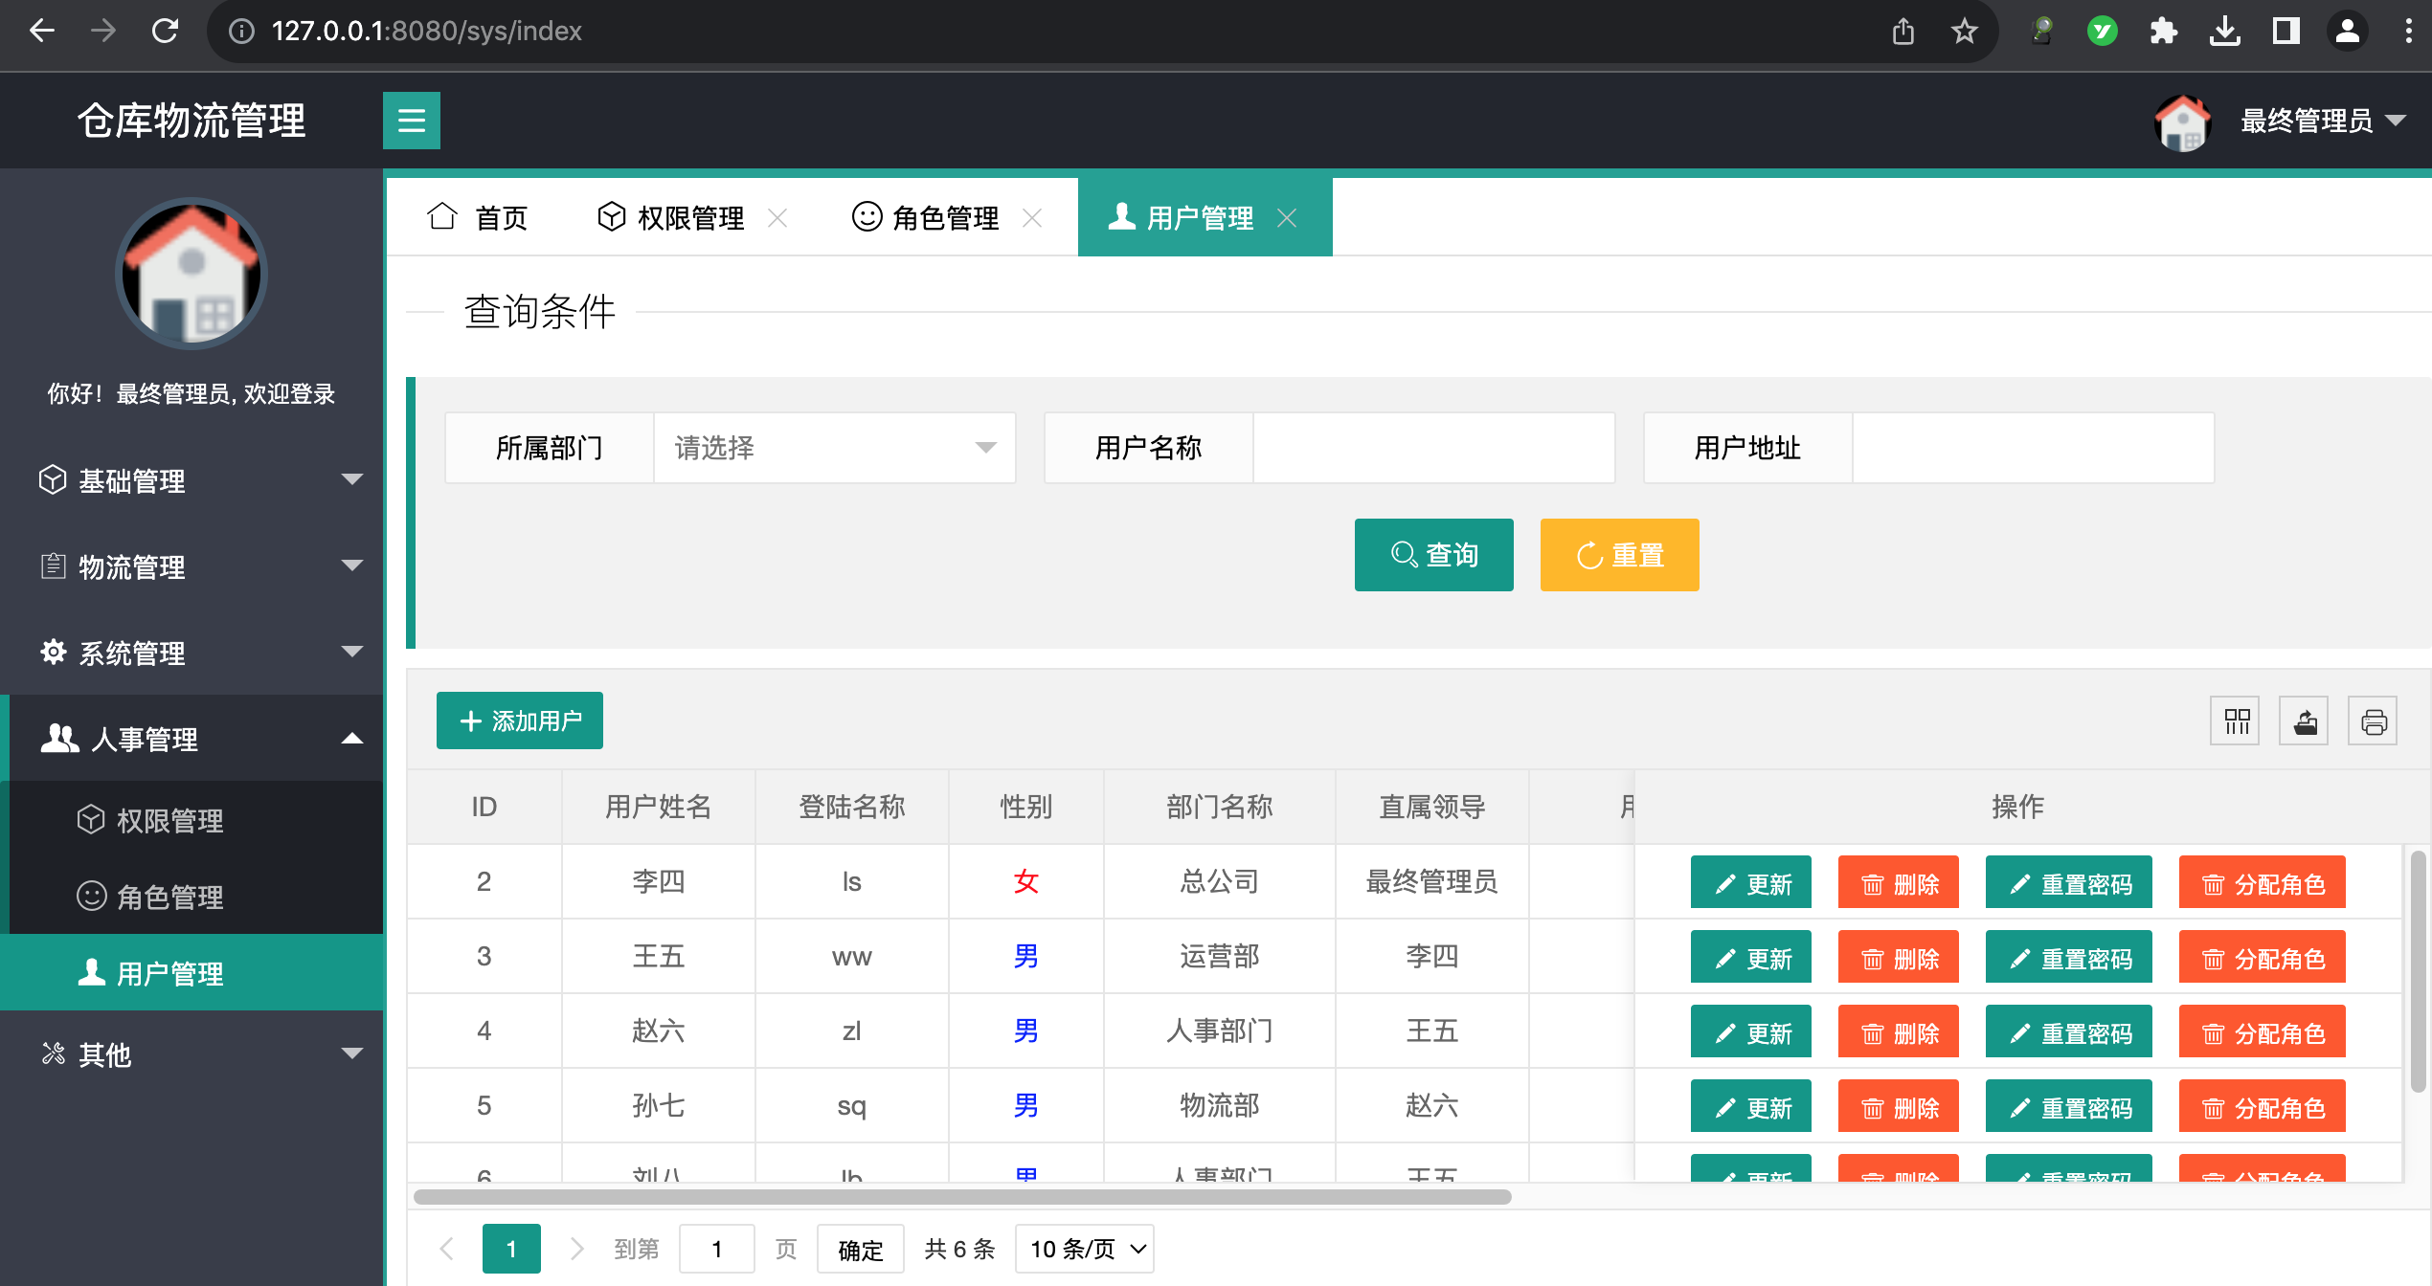Click 分配角色 for user 李四
The height and width of the screenshot is (1286, 2432).
coord(2262,883)
